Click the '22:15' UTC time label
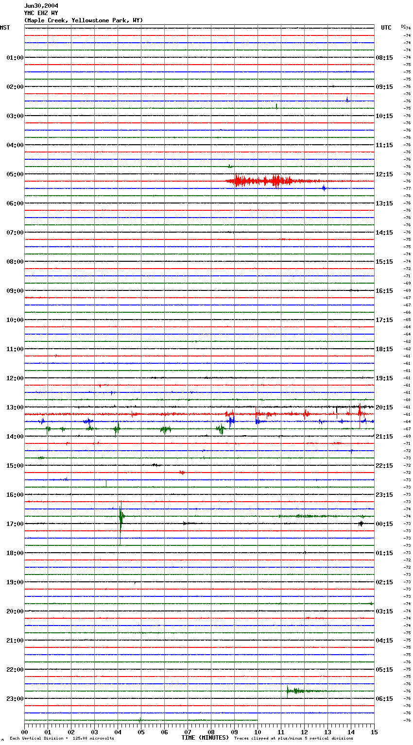The height and width of the screenshot is (745, 413). tap(384, 466)
